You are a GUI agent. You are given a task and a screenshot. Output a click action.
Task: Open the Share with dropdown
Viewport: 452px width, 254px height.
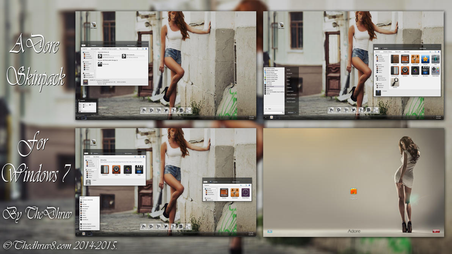click(x=398, y=52)
